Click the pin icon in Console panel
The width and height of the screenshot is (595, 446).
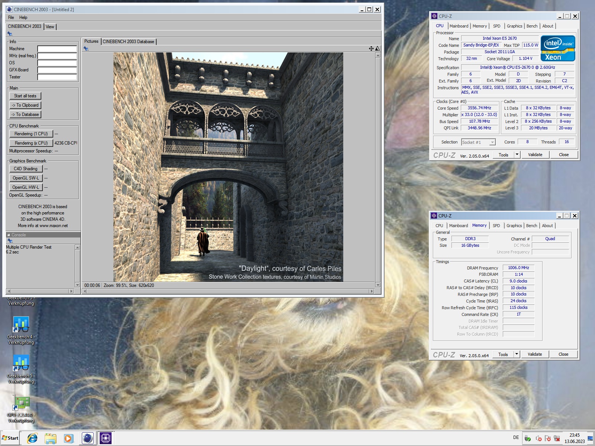10,241
